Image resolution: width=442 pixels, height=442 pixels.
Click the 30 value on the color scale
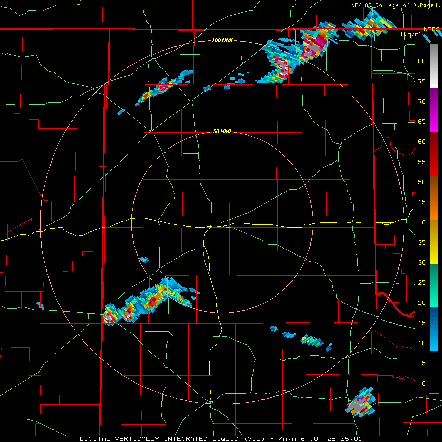point(422,262)
